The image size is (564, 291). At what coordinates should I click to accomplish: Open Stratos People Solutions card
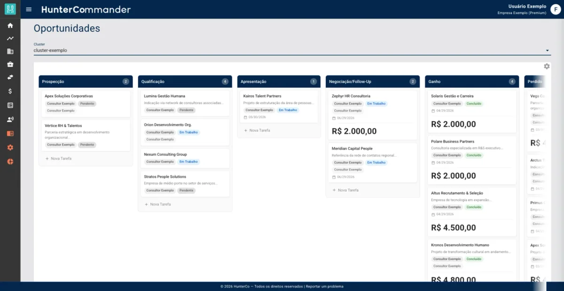click(x=185, y=184)
